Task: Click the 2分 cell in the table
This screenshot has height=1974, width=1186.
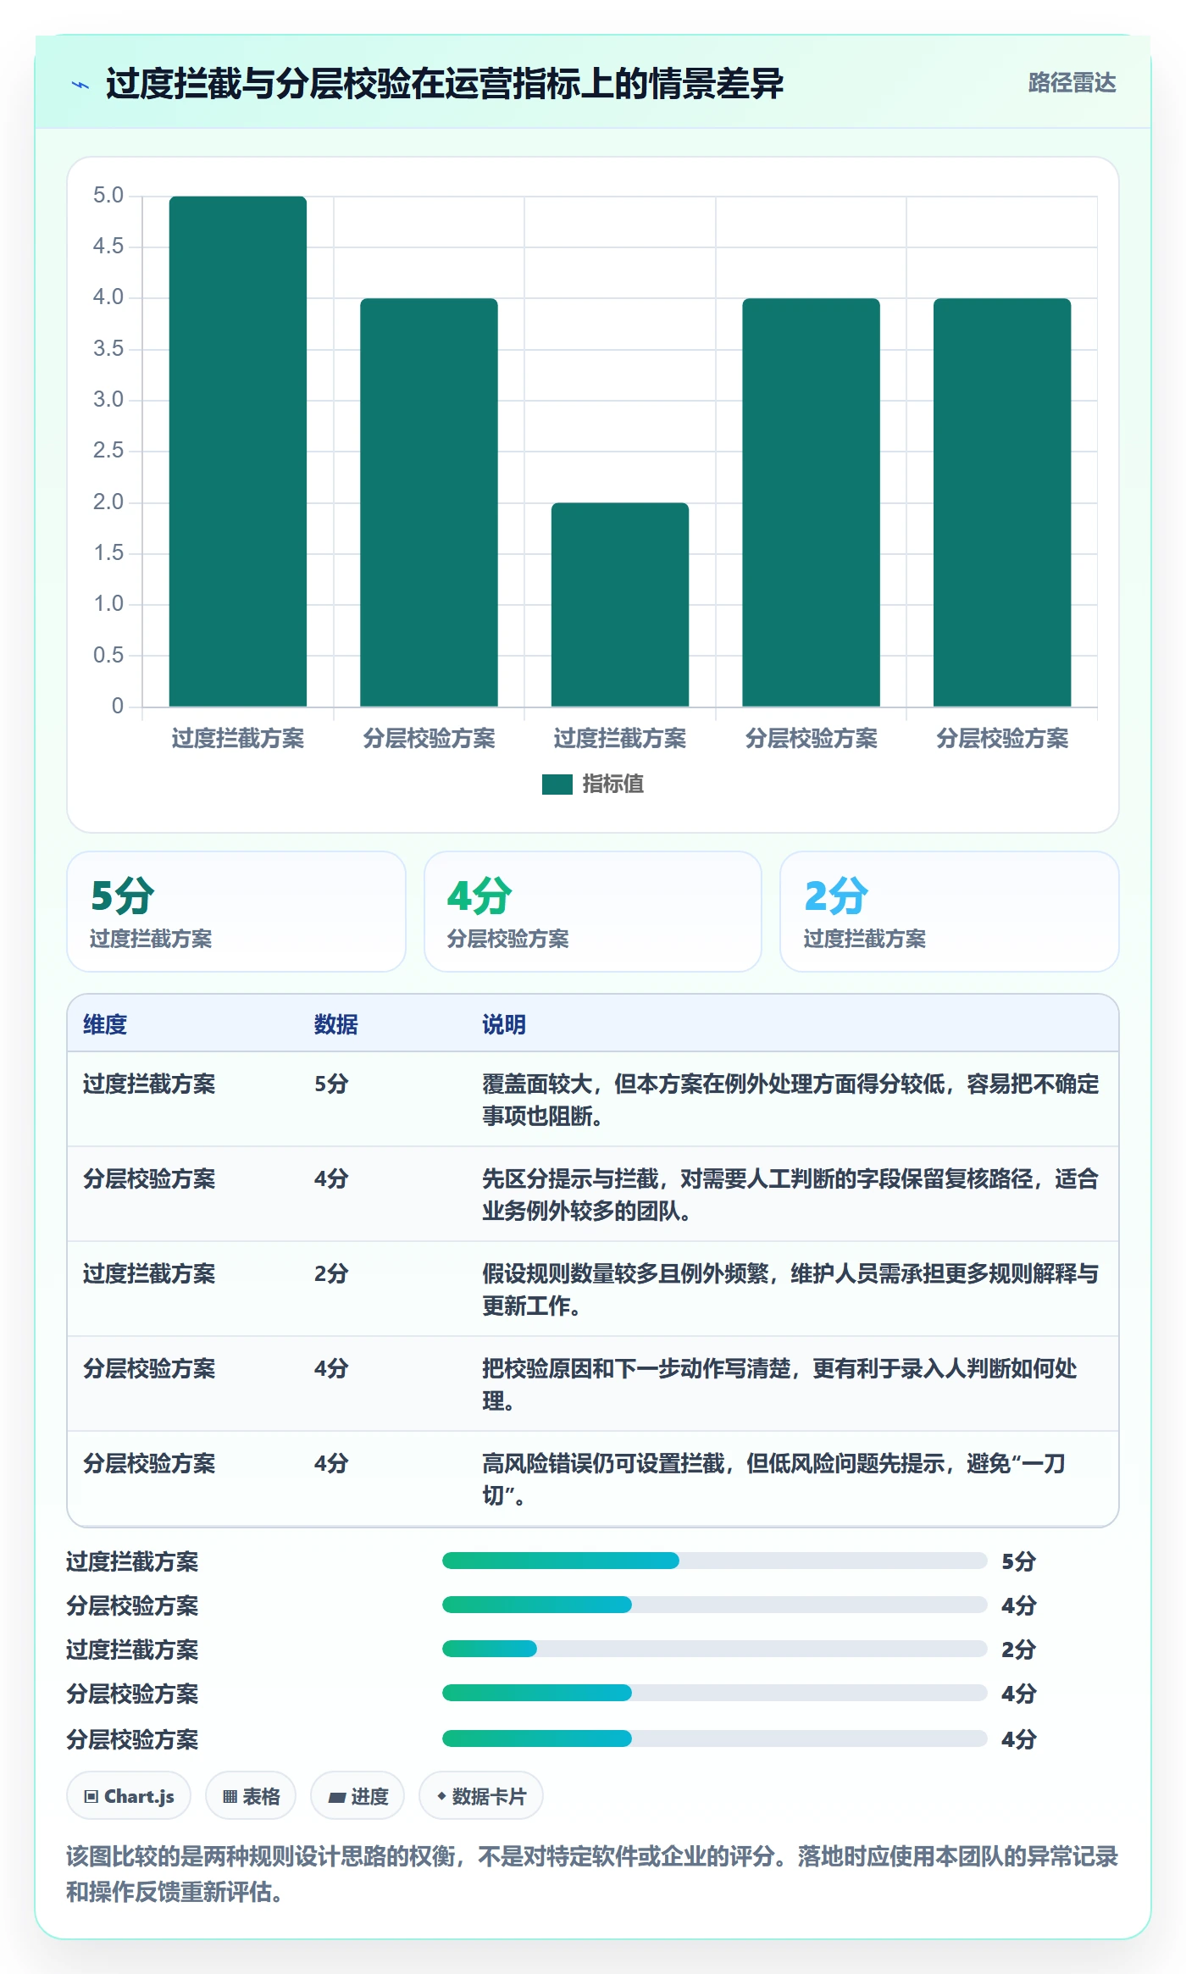Action: tap(331, 1274)
